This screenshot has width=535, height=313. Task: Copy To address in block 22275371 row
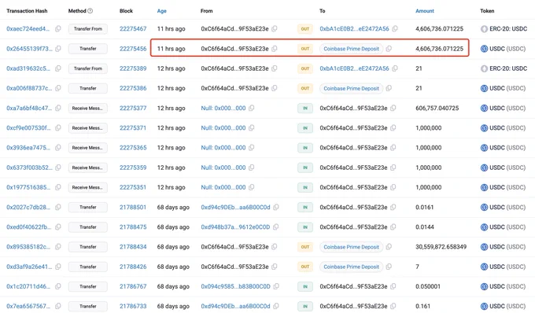click(393, 128)
